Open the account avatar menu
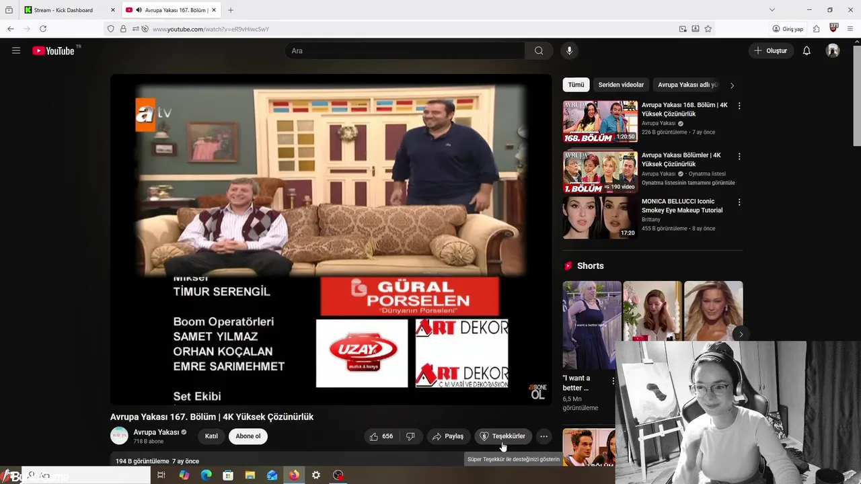The width and height of the screenshot is (861, 484). (x=833, y=50)
